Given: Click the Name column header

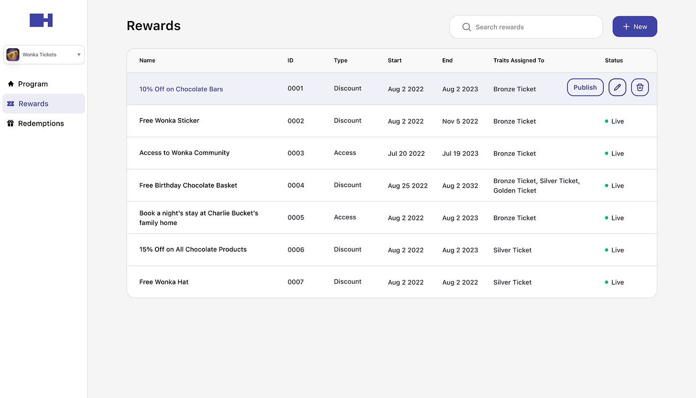Looking at the screenshot, I should (x=147, y=60).
